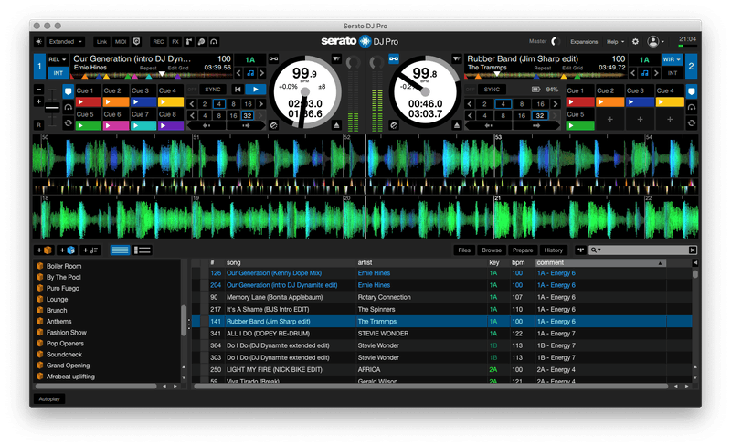Shift key down with left arrow on deck 1

[x=238, y=73]
